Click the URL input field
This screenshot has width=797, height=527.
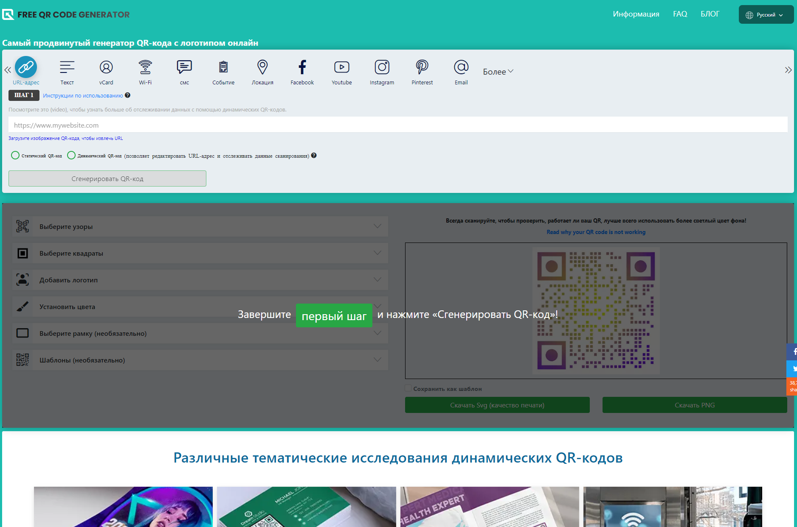point(398,125)
